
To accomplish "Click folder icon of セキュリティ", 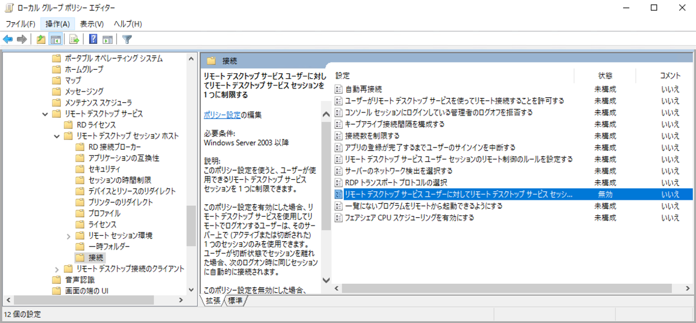I will (80, 169).
